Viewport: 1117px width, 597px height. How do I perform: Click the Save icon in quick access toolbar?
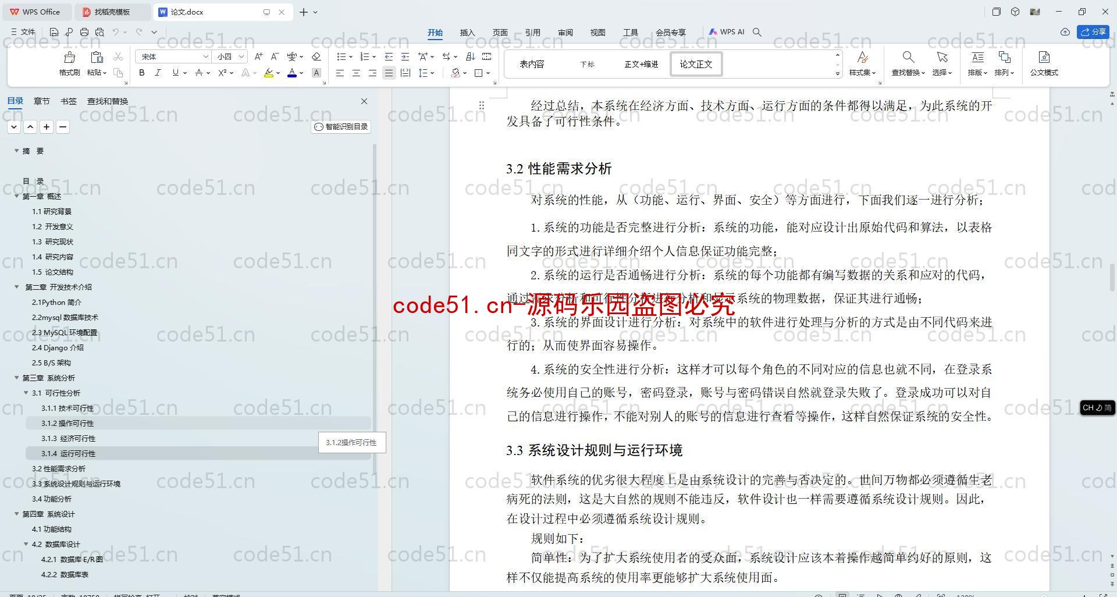click(54, 32)
